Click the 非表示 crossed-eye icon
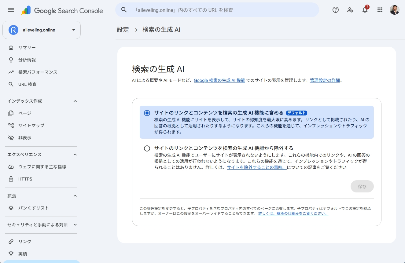Screen dimensions: 405x263 coord(11,138)
